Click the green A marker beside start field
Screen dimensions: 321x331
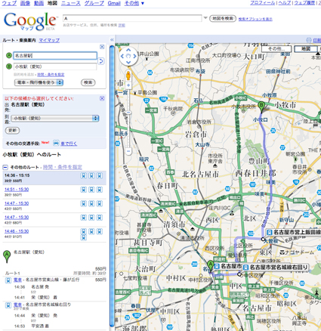pos(9,55)
